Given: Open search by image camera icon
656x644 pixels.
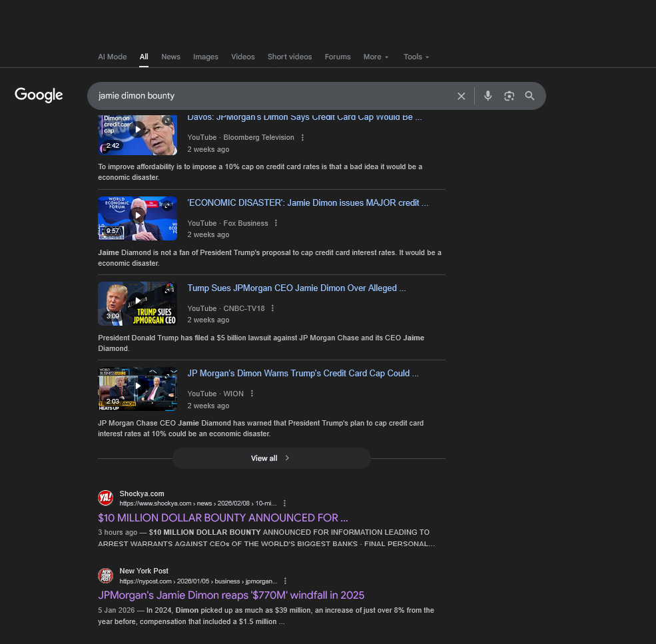Looking at the screenshot, I should point(509,96).
